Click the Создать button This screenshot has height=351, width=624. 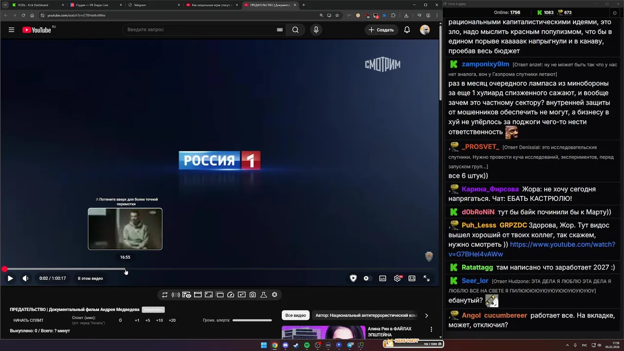click(x=381, y=30)
